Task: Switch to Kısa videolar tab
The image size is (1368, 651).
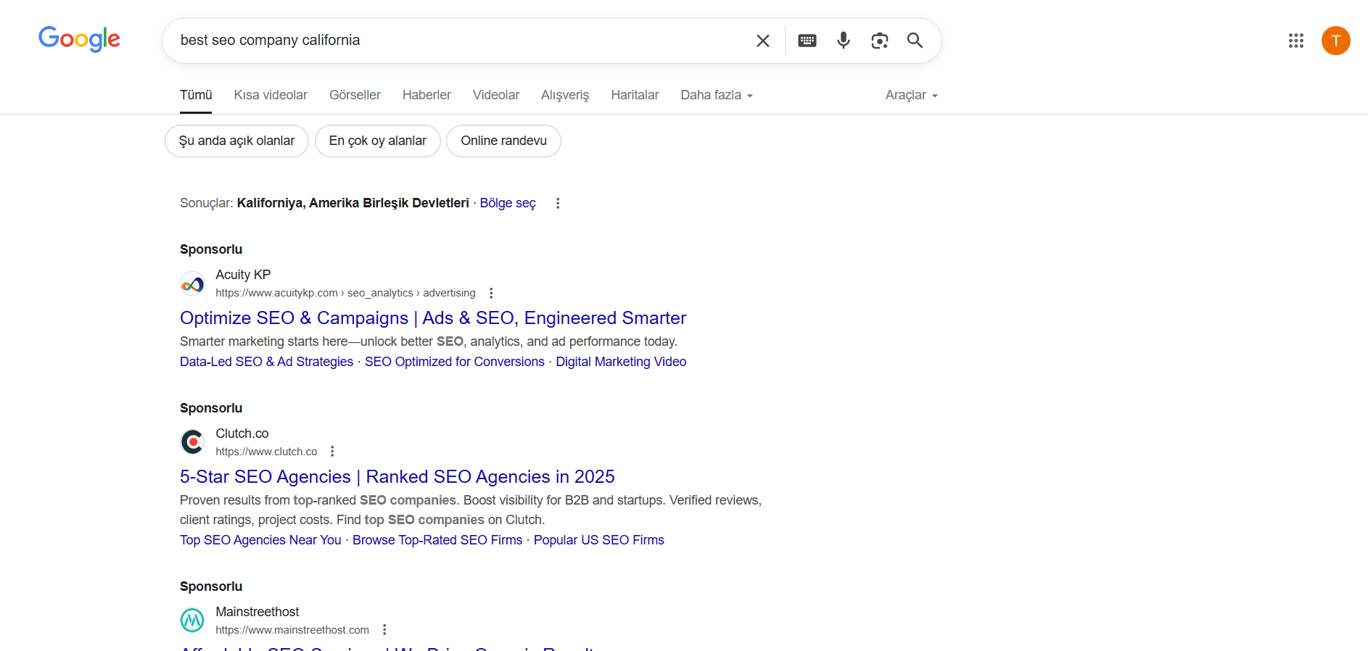Action: point(271,95)
